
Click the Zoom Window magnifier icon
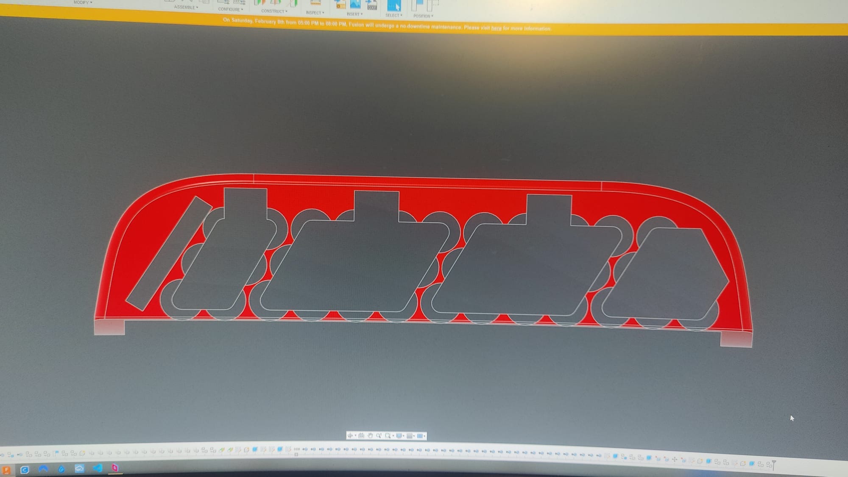(x=388, y=435)
